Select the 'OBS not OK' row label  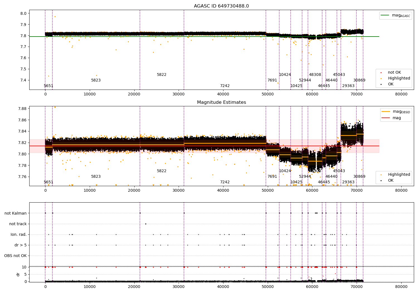pyautogui.click(x=15, y=256)
